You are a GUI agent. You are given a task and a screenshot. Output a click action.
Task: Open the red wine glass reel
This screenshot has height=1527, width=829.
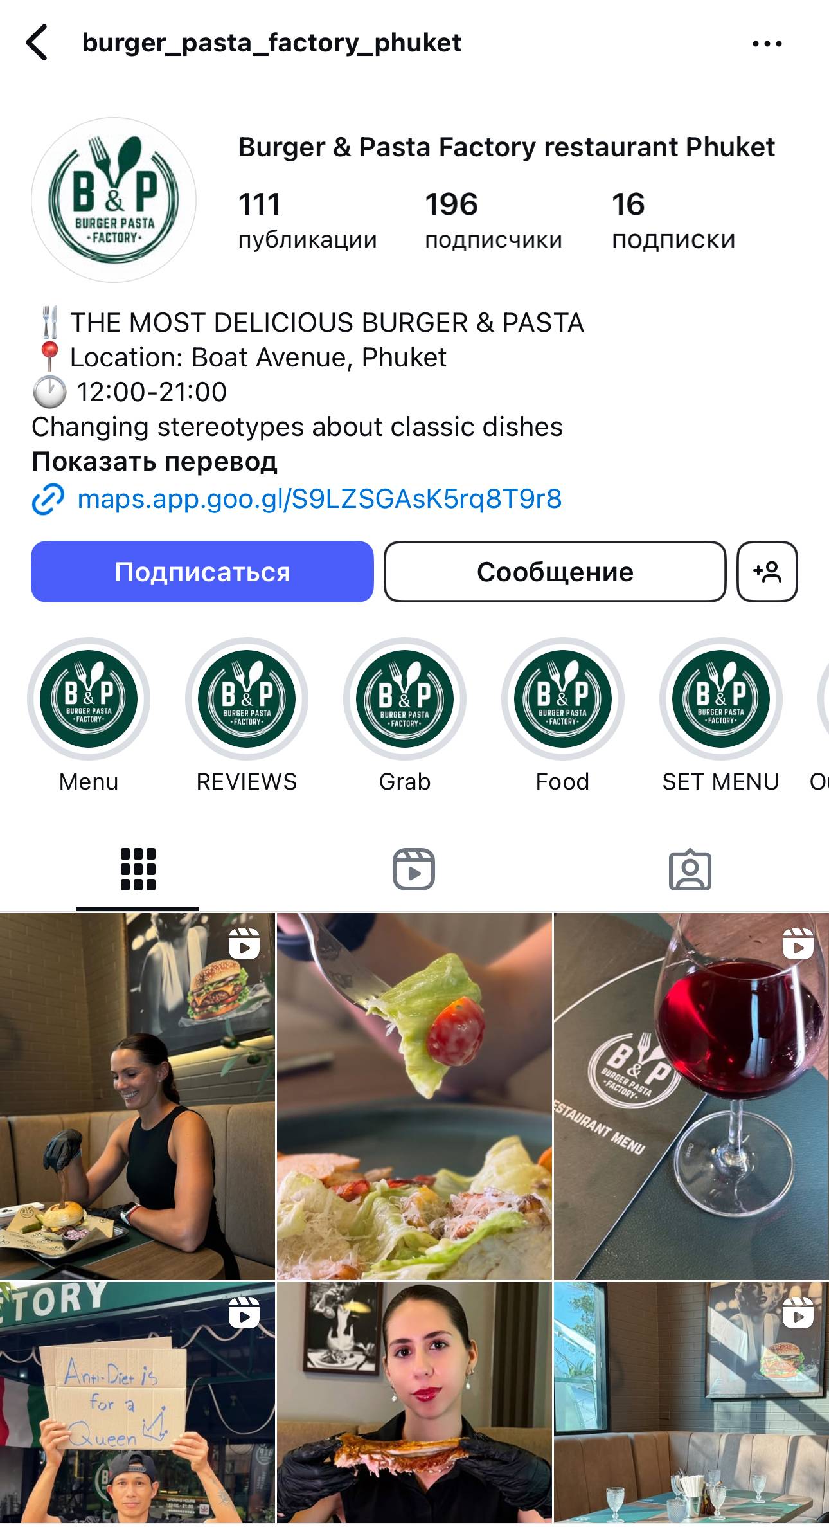[x=691, y=1096]
